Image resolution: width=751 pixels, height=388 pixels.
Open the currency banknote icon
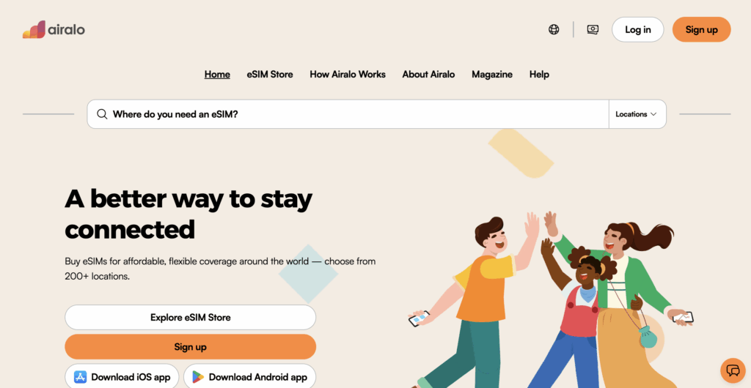(x=593, y=29)
